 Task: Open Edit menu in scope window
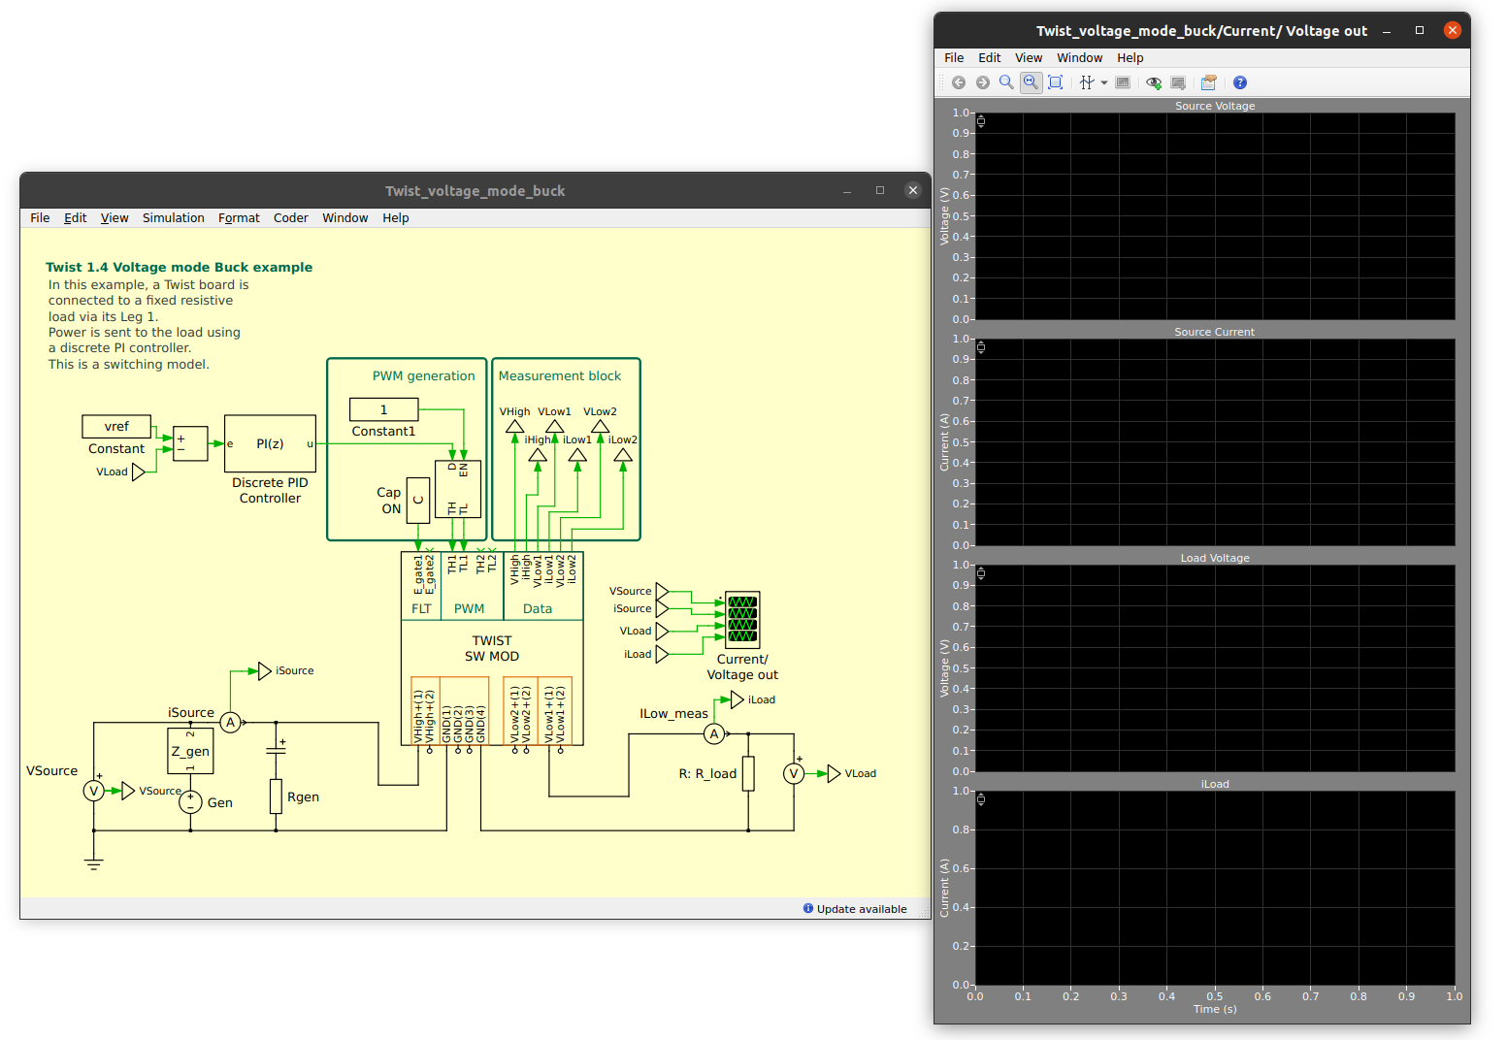click(x=989, y=57)
